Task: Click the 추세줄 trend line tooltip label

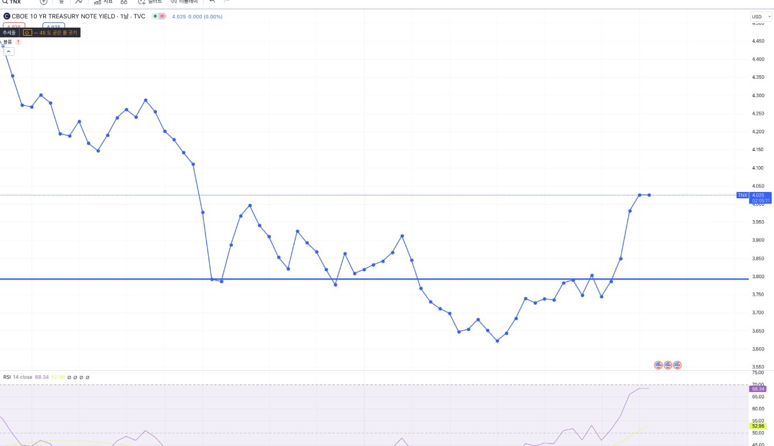Action: [9, 33]
